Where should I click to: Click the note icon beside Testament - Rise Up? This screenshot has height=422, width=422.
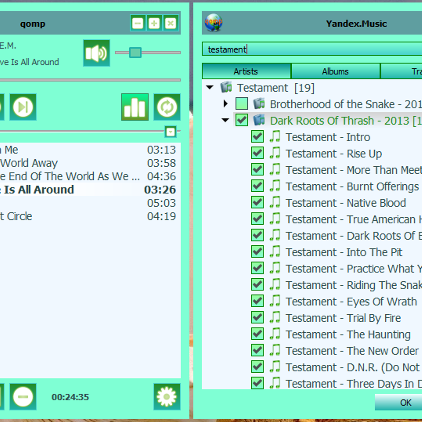click(275, 153)
